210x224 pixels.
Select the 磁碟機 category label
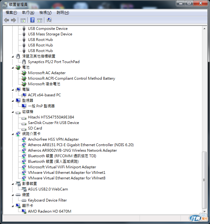tap(28, 112)
